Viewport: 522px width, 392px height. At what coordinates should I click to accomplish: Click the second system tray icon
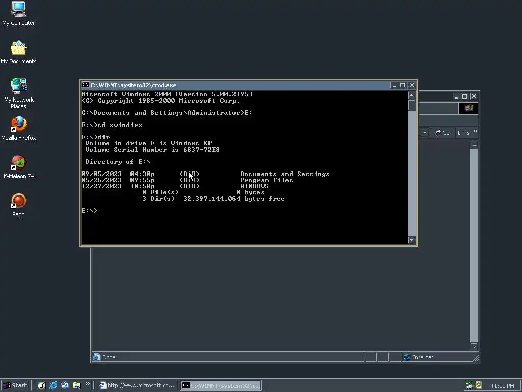[x=478, y=385]
